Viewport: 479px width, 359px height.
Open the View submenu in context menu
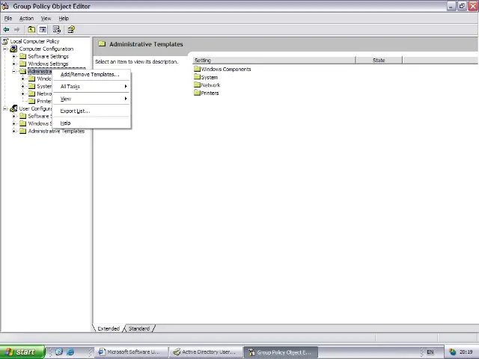click(91, 99)
